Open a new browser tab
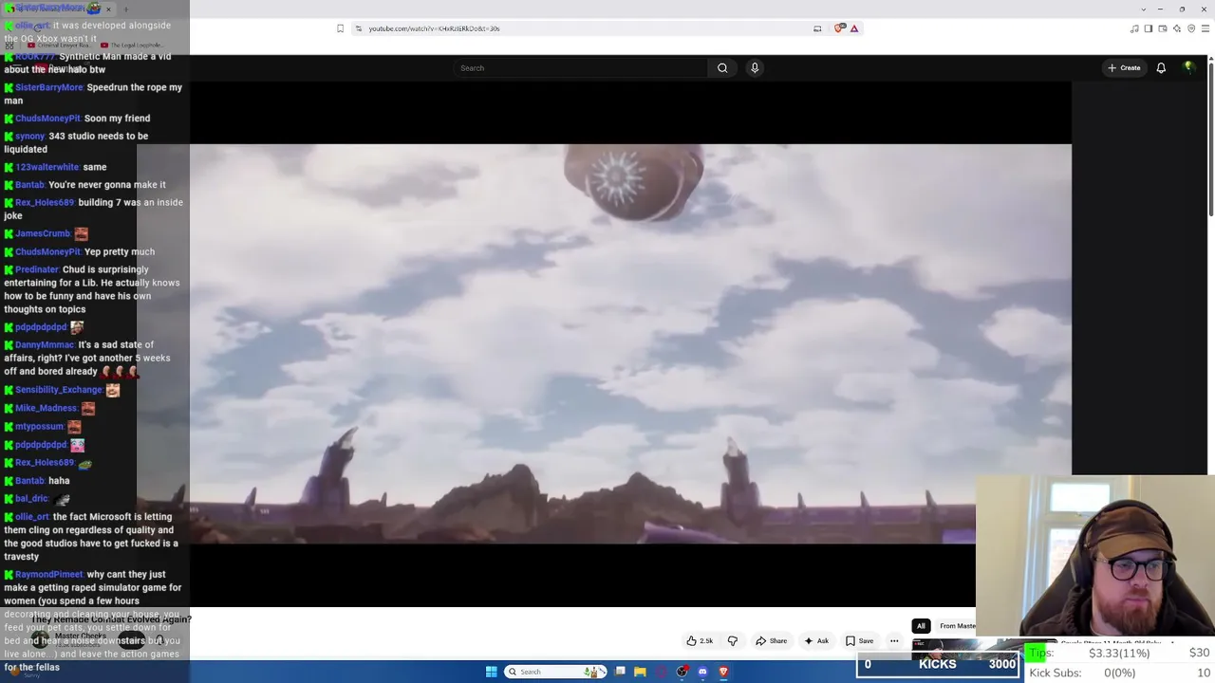Screen dimensions: 1215x683 [x=125, y=9]
